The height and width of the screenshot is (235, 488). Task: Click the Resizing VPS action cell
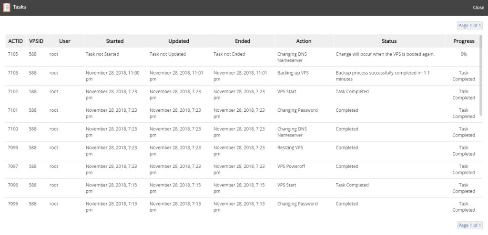290,147
